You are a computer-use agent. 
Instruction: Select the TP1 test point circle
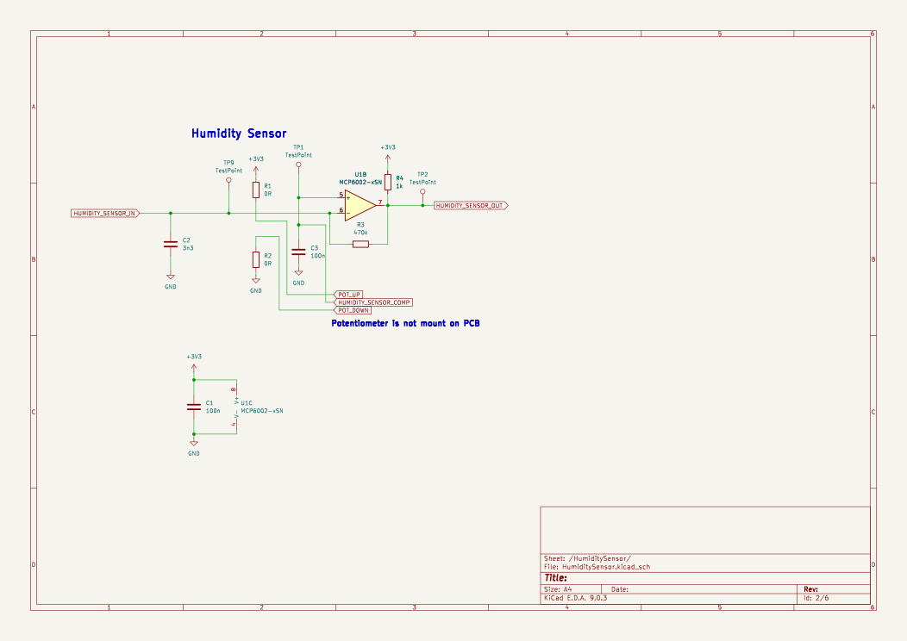pos(298,165)
